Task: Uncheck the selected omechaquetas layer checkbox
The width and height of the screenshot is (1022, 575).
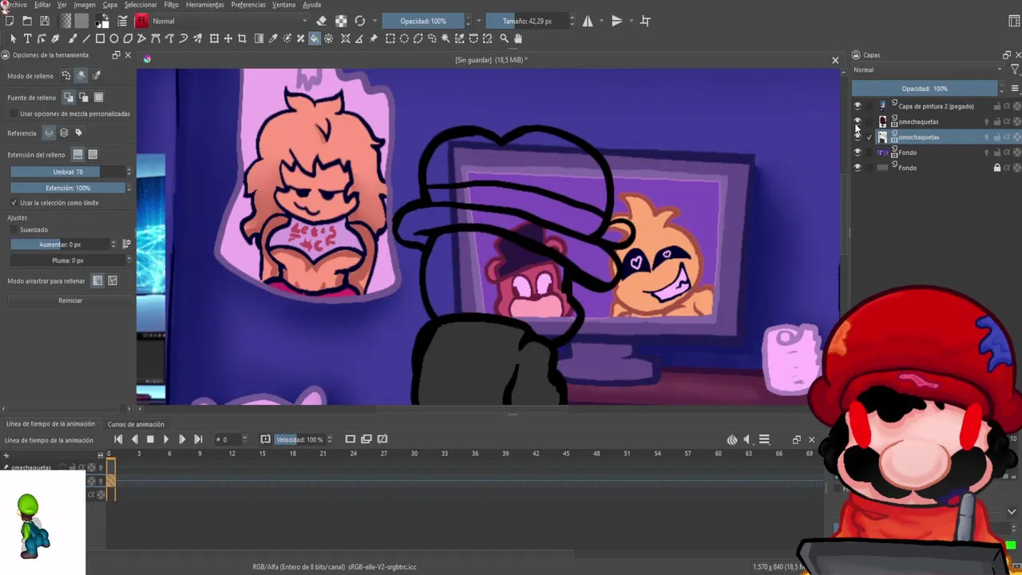Action: point(869,137)
